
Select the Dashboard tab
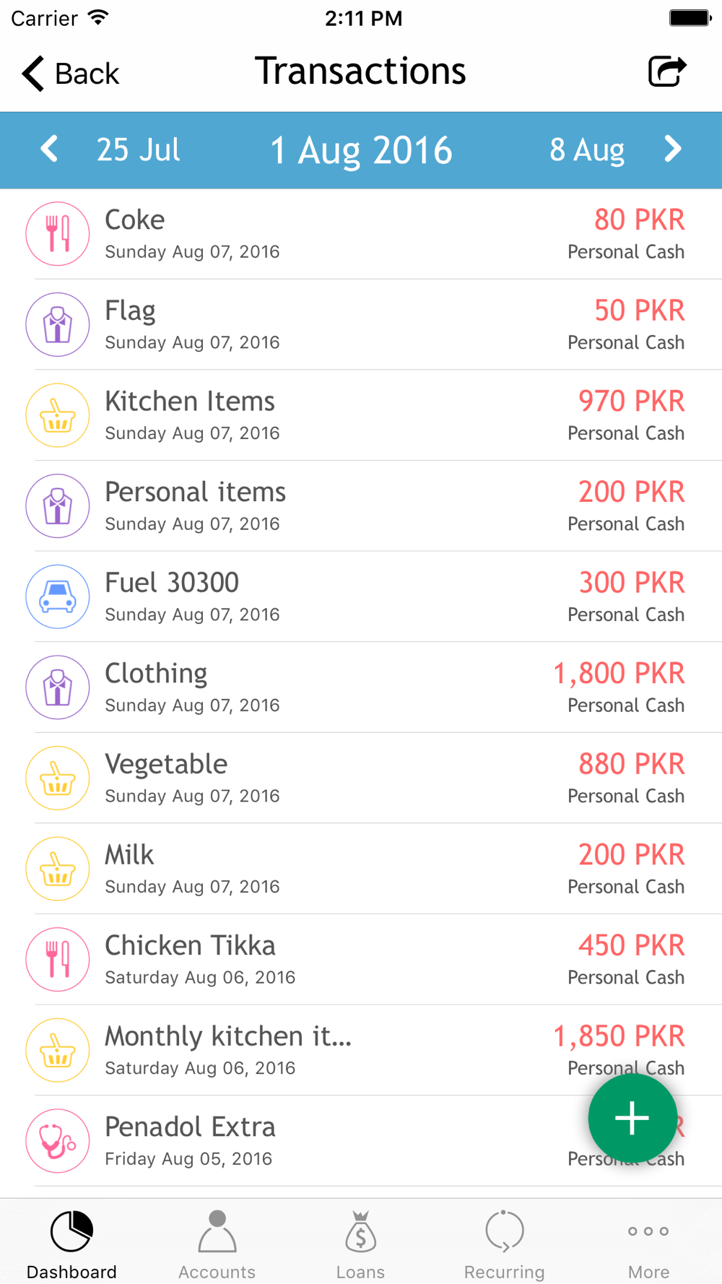tap(71, 1244)
